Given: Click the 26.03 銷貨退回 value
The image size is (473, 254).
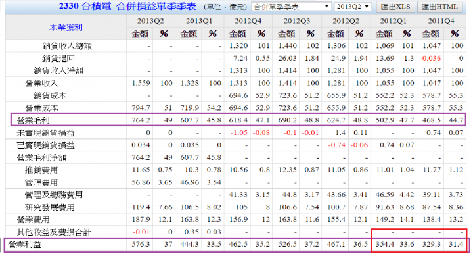Looking at the screenshot, I should (288, 59).
